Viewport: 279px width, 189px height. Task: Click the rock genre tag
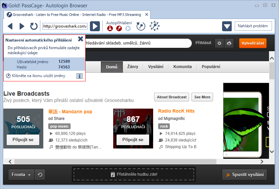tap(164, 126)
